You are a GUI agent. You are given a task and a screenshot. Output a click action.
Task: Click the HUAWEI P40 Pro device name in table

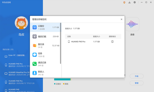tap(78, 42)
